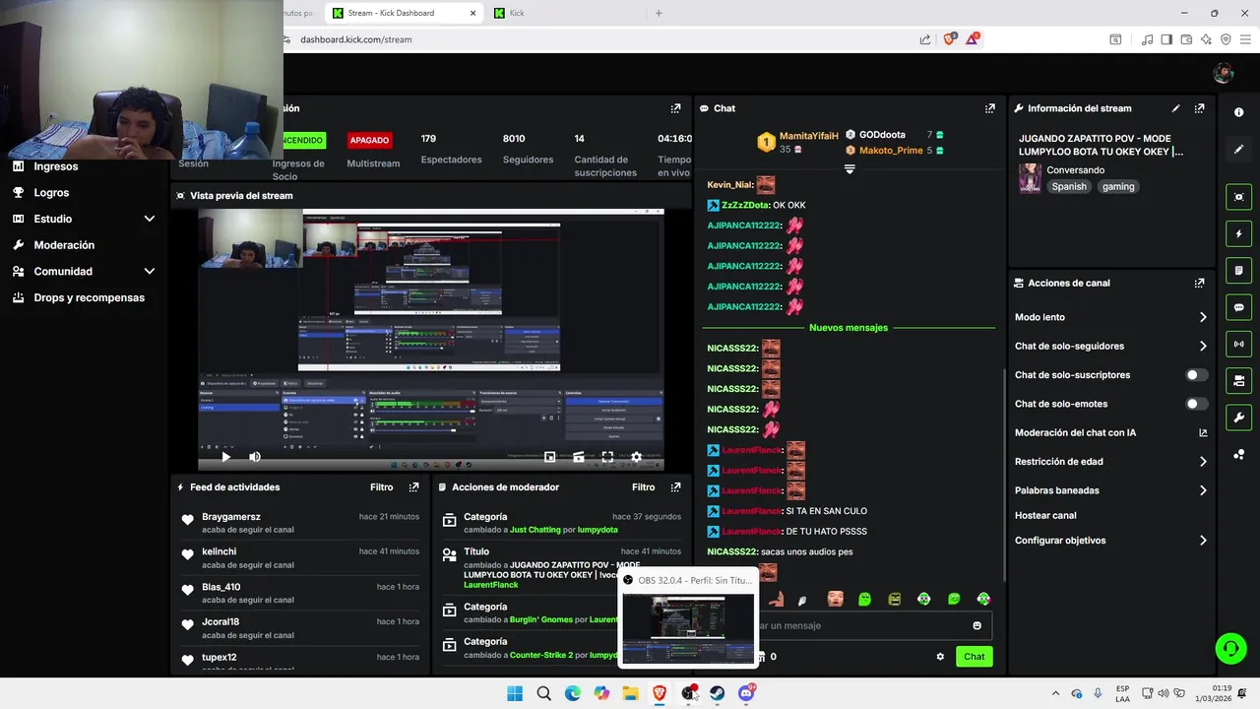Open the Windows Start menu
Screen dimensions: 1260x709
point(515,693)
